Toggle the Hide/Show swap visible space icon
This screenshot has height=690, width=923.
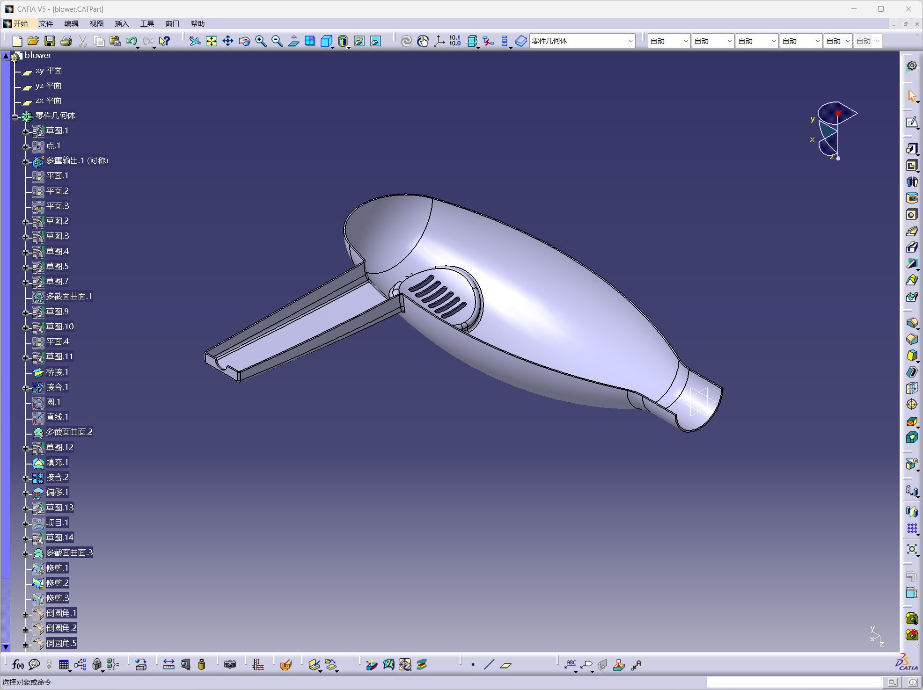click(x=375, y=41)
